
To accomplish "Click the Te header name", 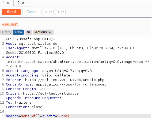I will 8,103.
